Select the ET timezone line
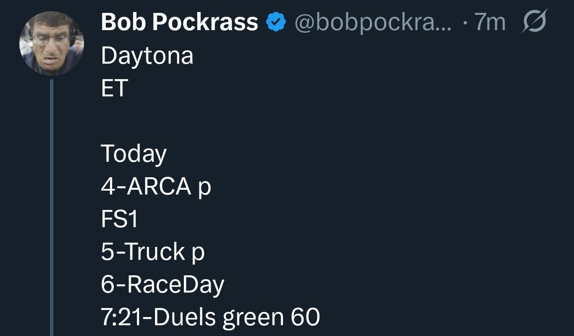The image size is (574, 336). (115, 88)
